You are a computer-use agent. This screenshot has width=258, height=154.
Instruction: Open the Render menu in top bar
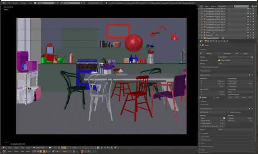(15, 3)
